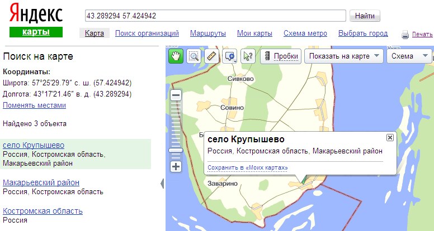Image resolution: width=434 pixels, height=231 pixels.
Task: Click Выбрать город link
Action: point(363,33)
